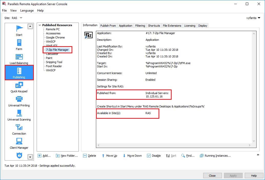Open the Universal Scanning category
The width and height of the screenshot is (265, 180).
point(19,115)
